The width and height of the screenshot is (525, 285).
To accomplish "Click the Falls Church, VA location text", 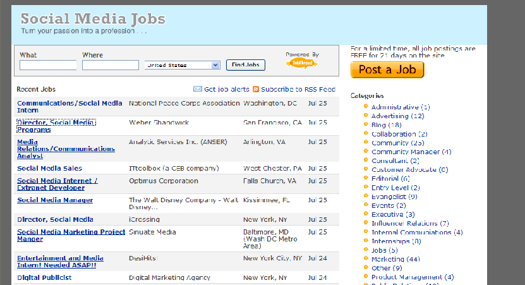I will [270, 181].
